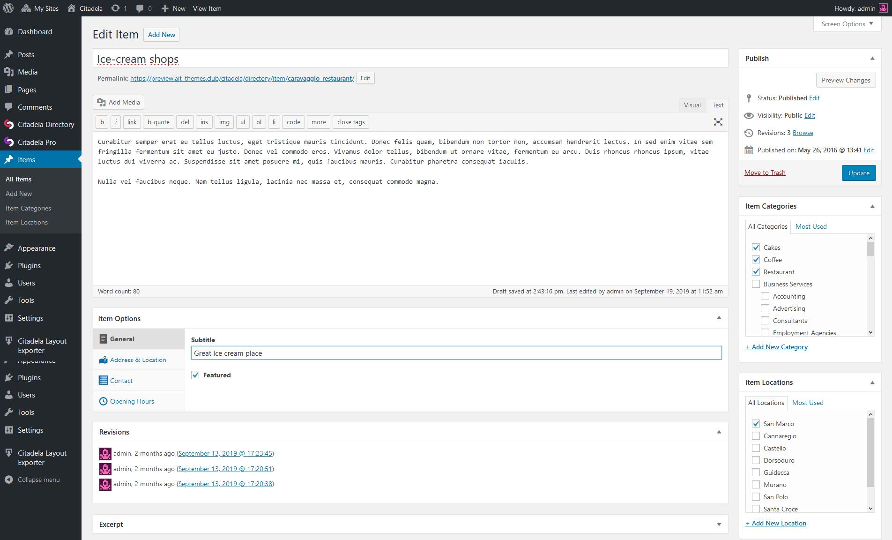Screen dimensions: 892x540
Task: Click the Address & Location map icon
Action: 103,360
